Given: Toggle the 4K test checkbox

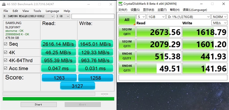Looking at the screenshot, I should [5, 52].
